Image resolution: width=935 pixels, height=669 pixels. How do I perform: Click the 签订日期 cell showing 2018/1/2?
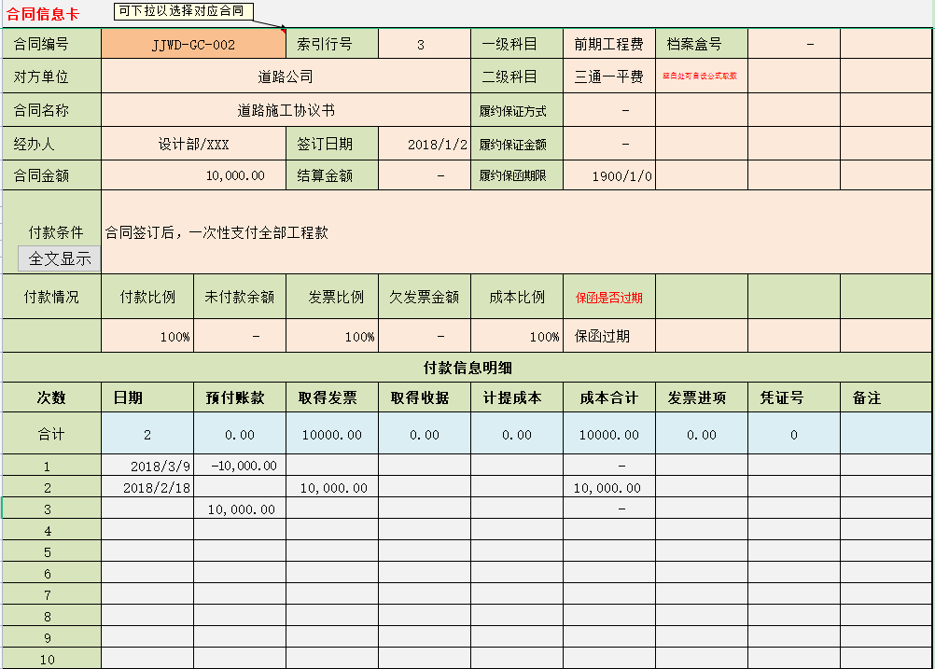[x=424, y=144]
